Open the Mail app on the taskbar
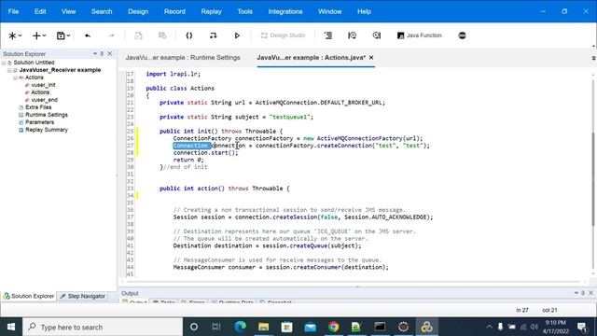This screenshot has width=597, height=336. coord(310,327)
